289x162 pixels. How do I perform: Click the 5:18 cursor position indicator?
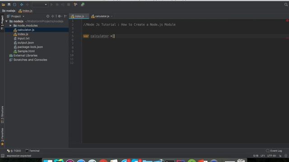(256, 156)
